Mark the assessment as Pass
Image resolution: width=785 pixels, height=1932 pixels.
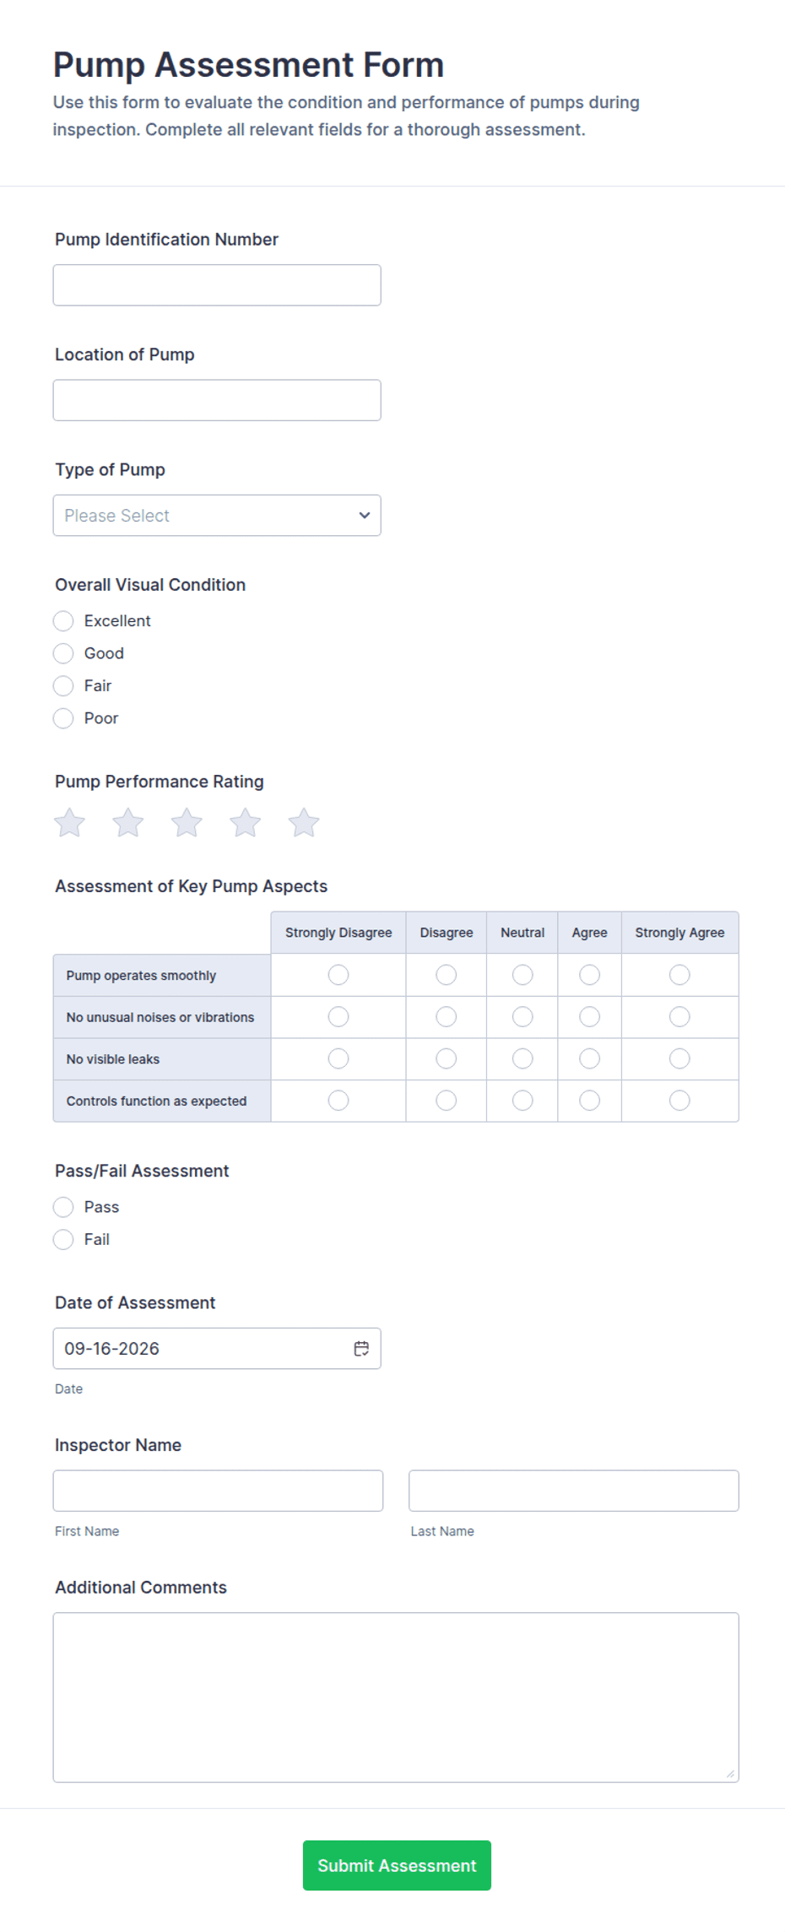tap(63, 1207)
